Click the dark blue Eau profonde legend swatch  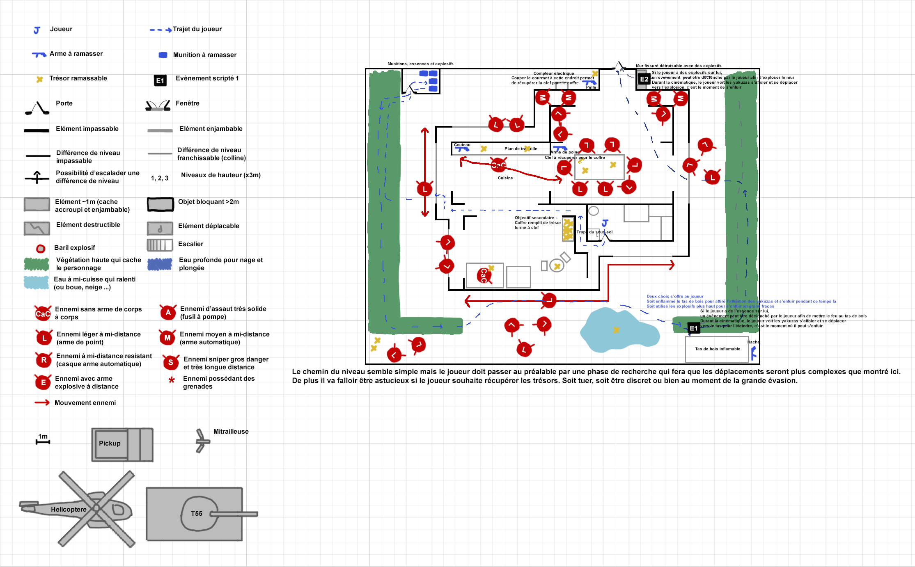[160, 264]
